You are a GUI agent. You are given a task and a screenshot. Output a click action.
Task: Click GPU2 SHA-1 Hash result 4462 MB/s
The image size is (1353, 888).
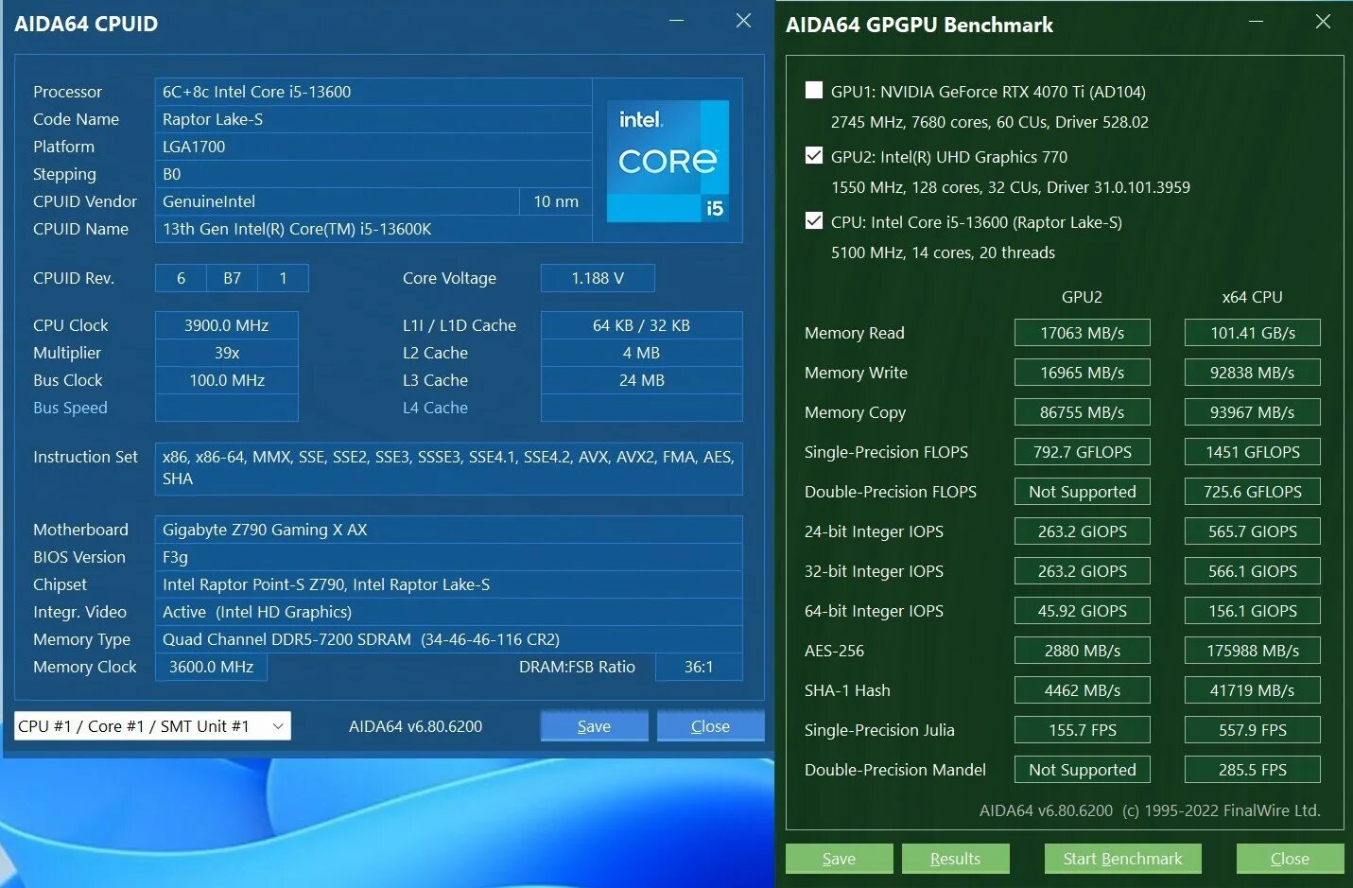coord(1082,690)
